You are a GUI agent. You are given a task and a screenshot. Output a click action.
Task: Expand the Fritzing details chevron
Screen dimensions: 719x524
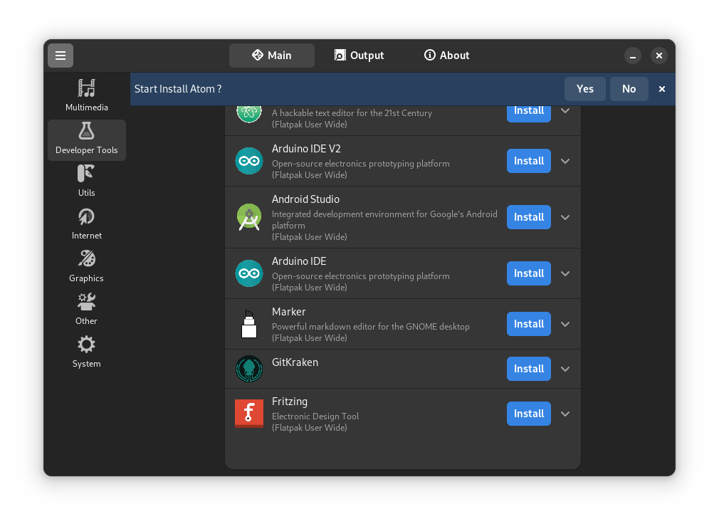565,414
